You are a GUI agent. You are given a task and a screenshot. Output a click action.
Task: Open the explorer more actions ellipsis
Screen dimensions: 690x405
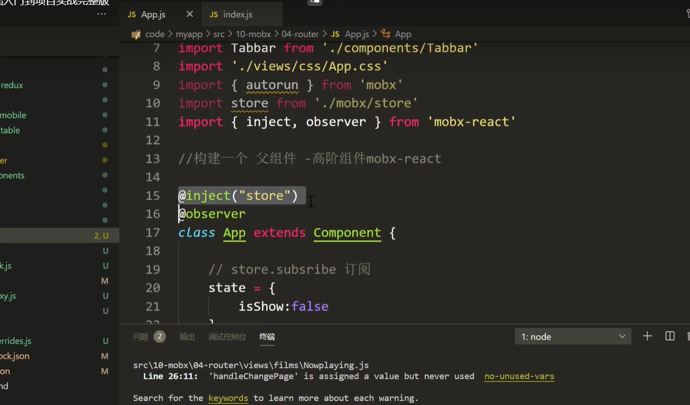point(101,14)
